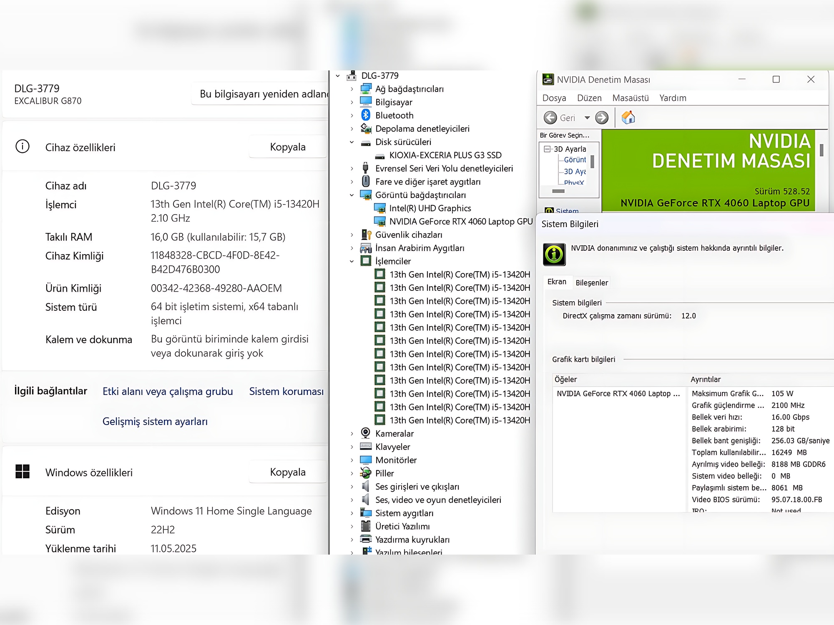This screenshot has height=625, width=834.
Task: Collapse the Görüntü bağdaştırıcıları node
Action: tap(352, 195)
